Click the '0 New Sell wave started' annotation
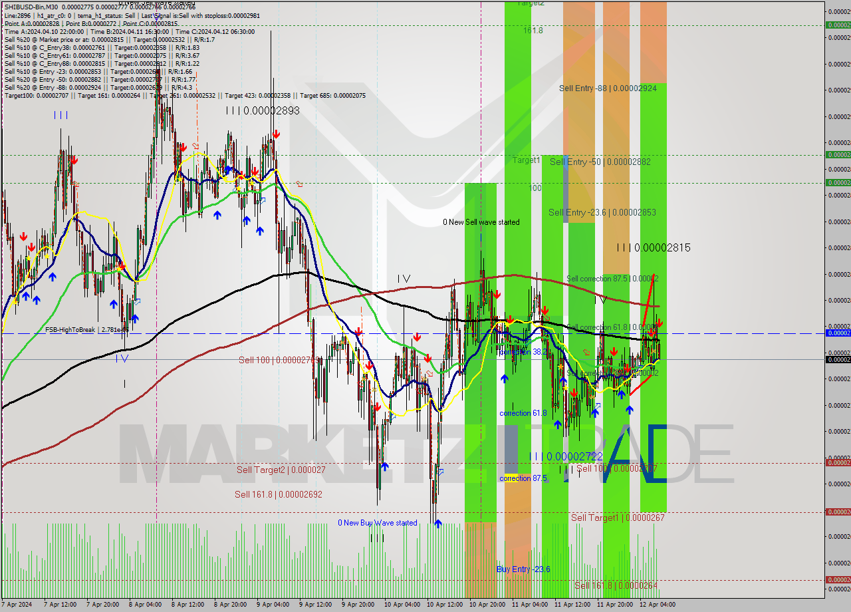This screenshot has height=612, width=851. pos(482,222)
